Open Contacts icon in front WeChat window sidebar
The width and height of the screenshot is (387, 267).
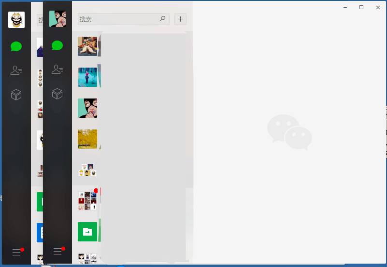pyautogui.click(x=57, y=70)
